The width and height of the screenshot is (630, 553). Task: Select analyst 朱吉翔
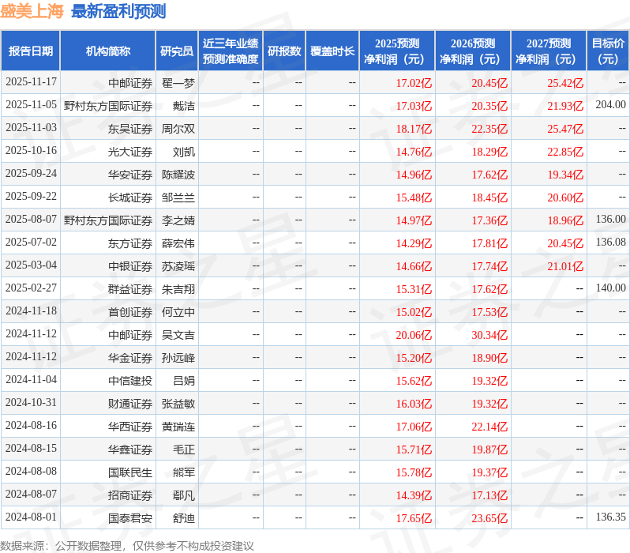pos(178,290)
